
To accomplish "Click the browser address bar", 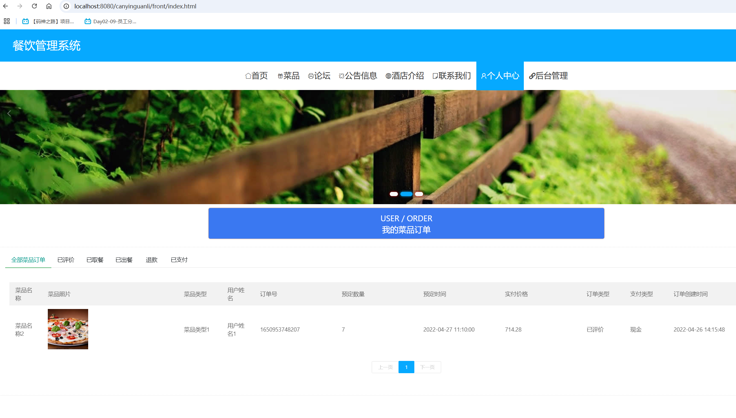I will 136,6.
